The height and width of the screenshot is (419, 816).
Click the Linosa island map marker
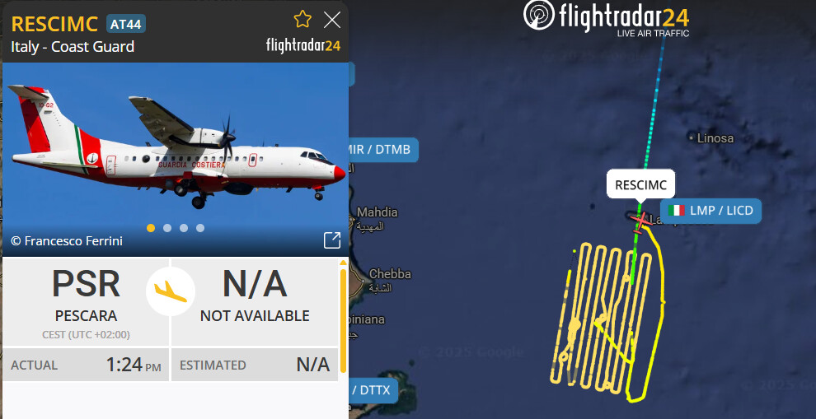click(691, 138)
